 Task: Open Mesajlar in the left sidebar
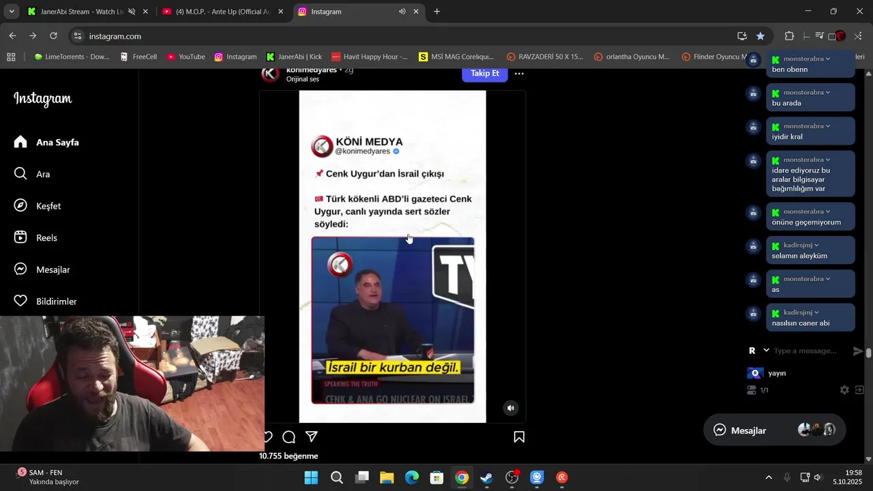[42, 269]
